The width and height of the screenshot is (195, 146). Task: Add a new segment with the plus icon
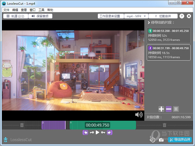(x=161, y=109)
